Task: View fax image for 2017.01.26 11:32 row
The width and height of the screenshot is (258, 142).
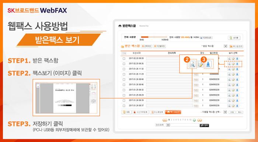Action: (229, 69)
